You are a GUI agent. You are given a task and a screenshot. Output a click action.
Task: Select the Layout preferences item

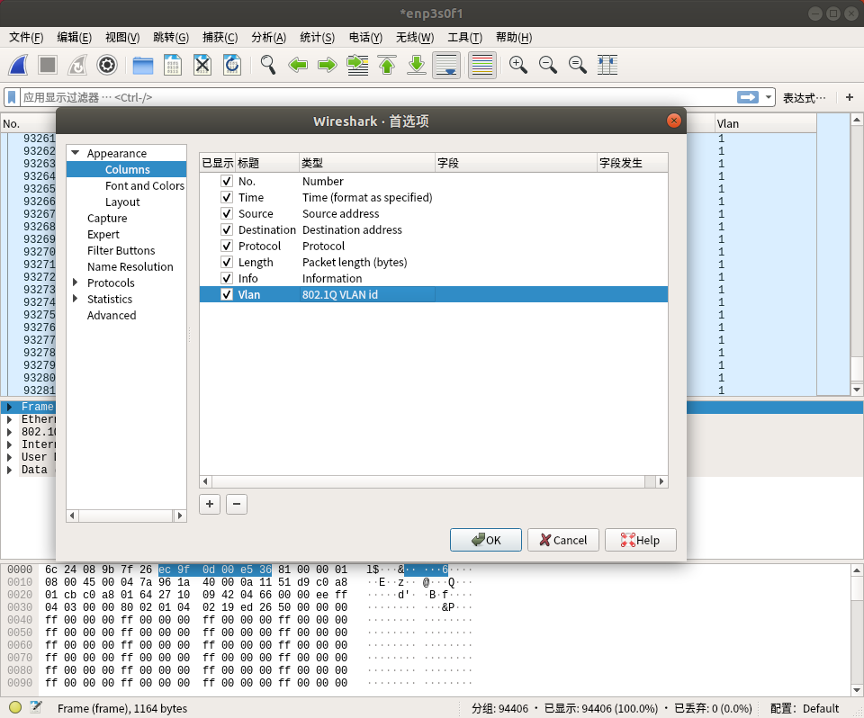(x=122, y=202)
